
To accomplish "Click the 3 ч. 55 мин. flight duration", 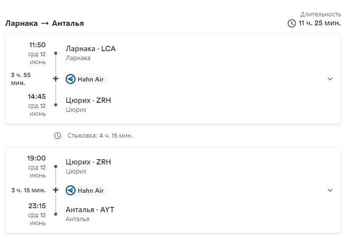I will click(x=22, y=79).
